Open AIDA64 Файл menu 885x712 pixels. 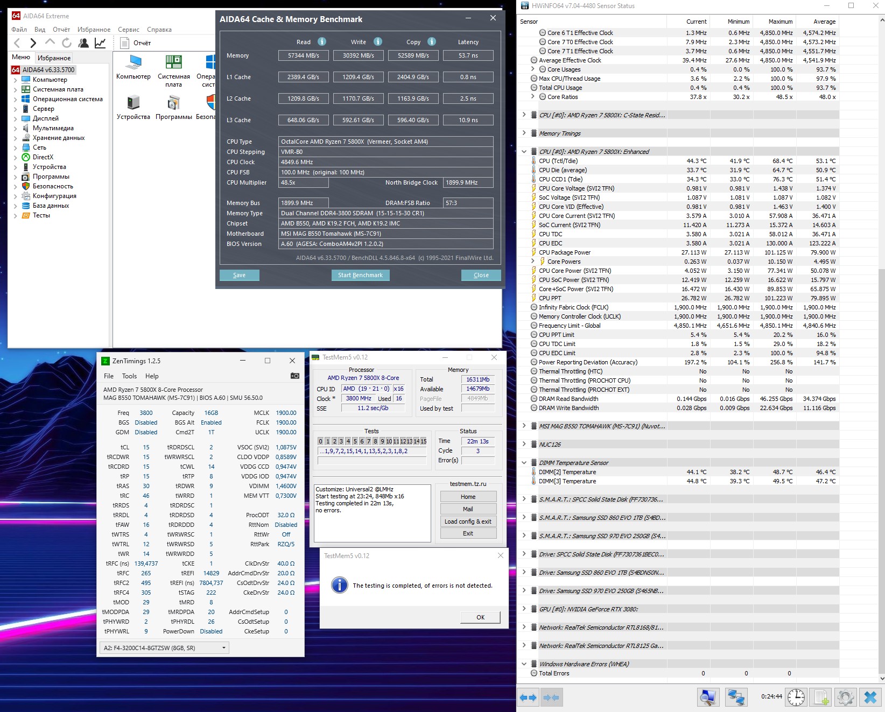pos(19,30)
